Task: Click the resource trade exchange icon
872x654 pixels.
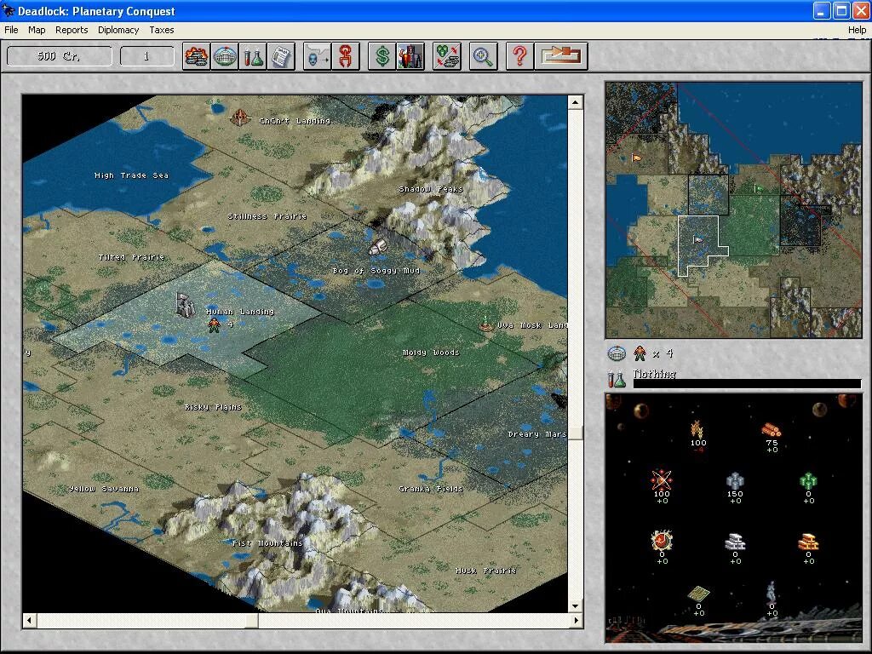Action: coord(446,56)
